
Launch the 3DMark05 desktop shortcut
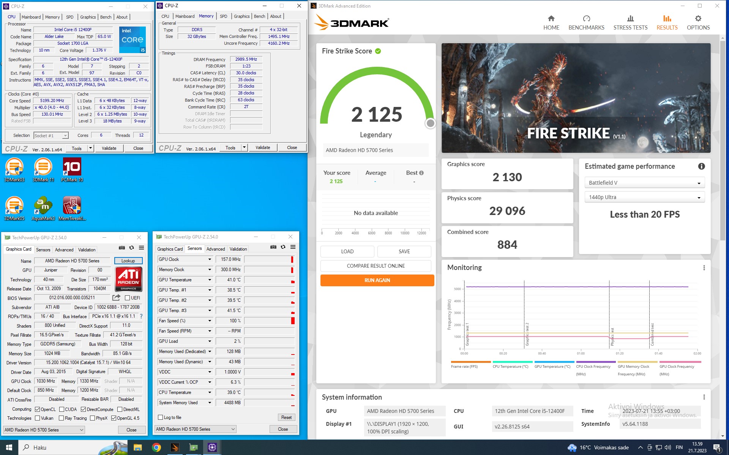(x=14, y=209)
